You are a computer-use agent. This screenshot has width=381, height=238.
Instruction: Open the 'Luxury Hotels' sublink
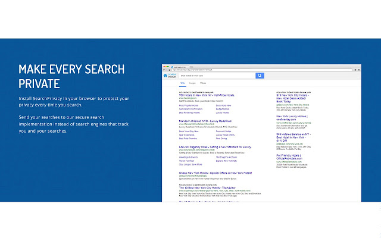click(x=223, y=112)
